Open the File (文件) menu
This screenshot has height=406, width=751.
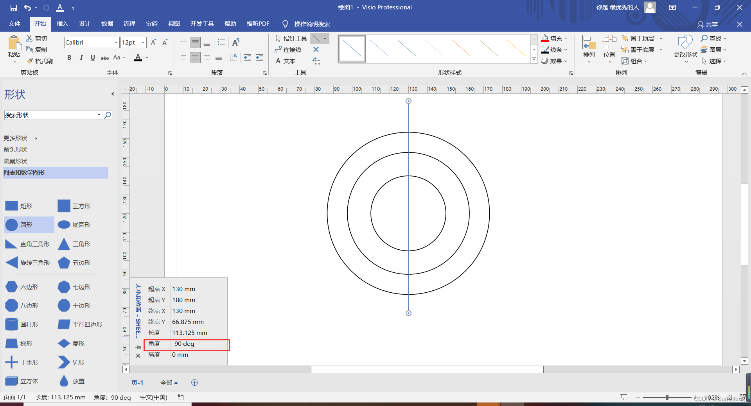[x=14, y=24]
